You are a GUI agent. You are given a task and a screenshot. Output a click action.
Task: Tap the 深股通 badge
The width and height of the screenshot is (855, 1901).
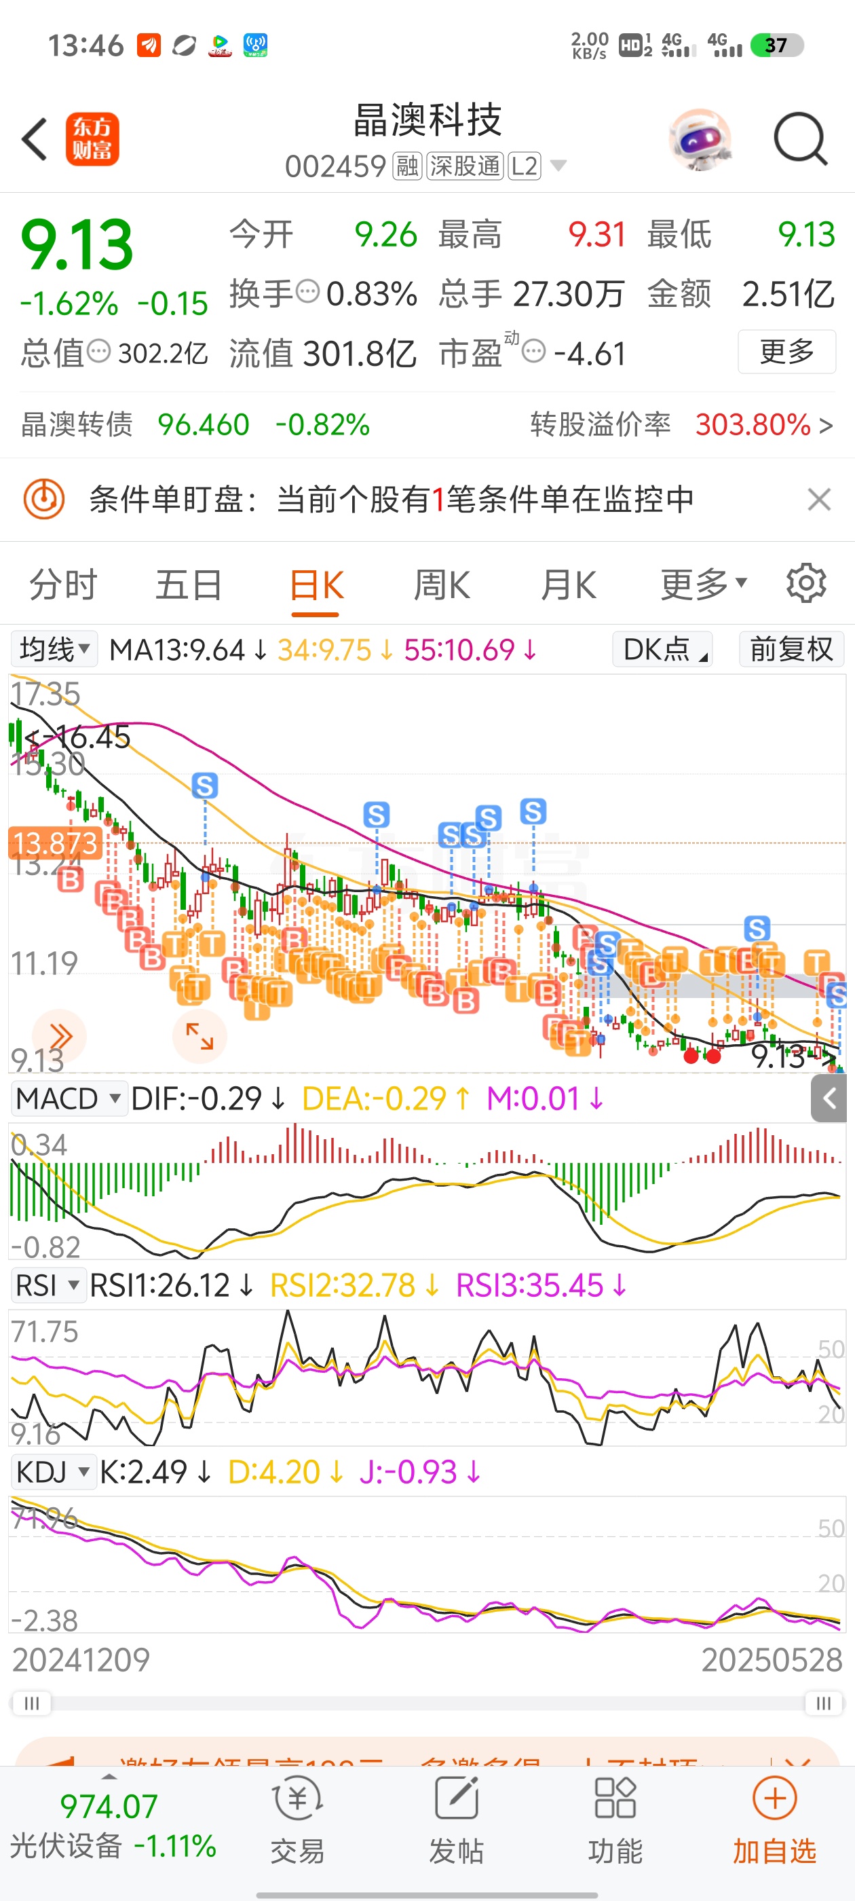point(465,166)
